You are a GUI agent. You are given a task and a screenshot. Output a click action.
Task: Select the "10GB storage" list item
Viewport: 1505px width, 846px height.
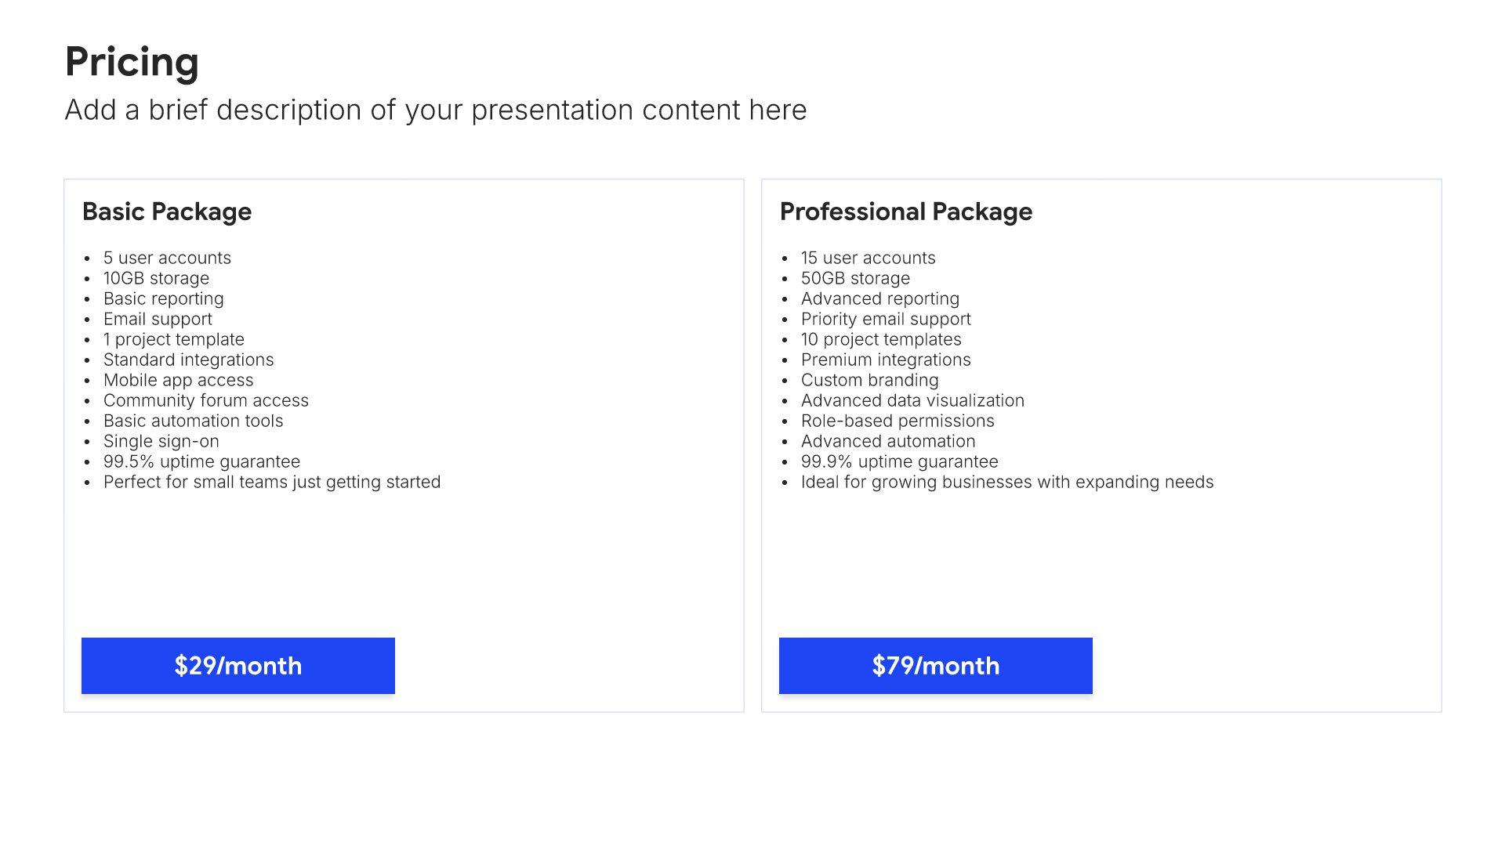[156, 278]
